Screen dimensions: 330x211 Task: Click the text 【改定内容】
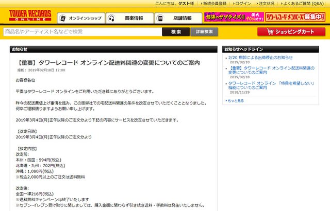pyautogui.click(x=27, y=149)
